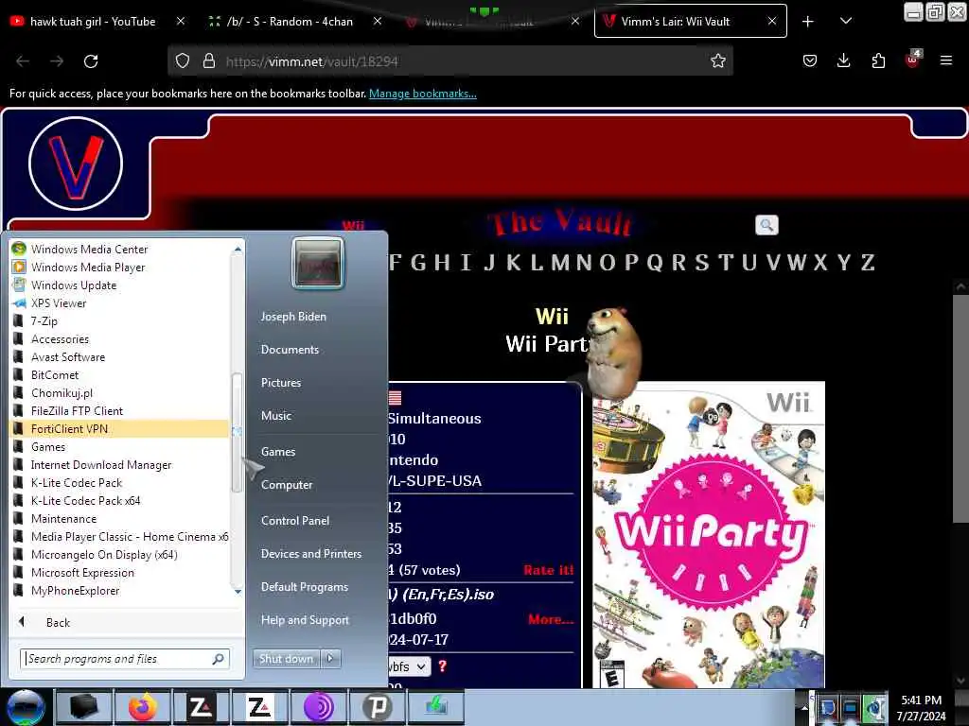Open Windows Media Center from programs list
This screenshot has height=726, width=969.
point(89,249)
